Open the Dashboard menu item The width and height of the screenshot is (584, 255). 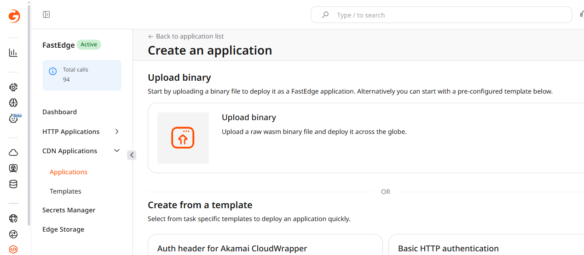point(59,112)
